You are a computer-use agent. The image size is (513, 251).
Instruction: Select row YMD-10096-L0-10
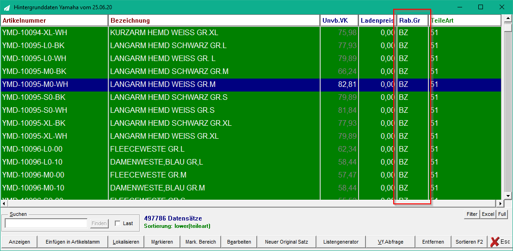tap(251, 162)
